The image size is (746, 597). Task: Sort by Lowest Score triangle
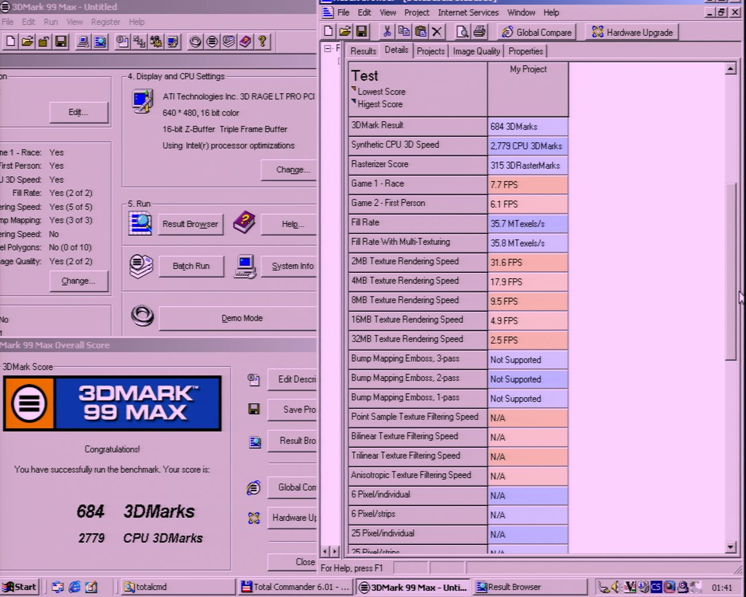(354, 89)
